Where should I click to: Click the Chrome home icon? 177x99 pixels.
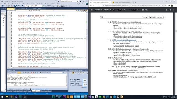tap(100, 5)
